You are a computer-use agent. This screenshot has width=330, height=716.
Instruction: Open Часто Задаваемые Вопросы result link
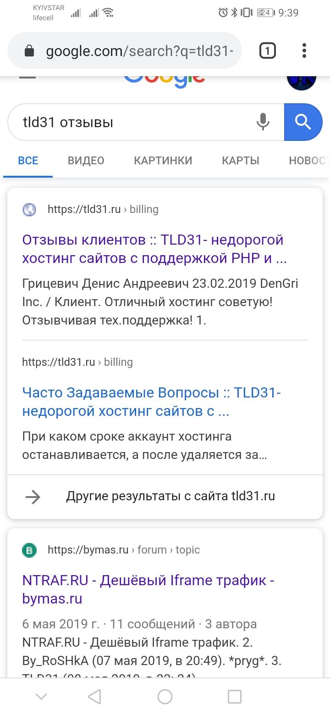tap(151, 402)
